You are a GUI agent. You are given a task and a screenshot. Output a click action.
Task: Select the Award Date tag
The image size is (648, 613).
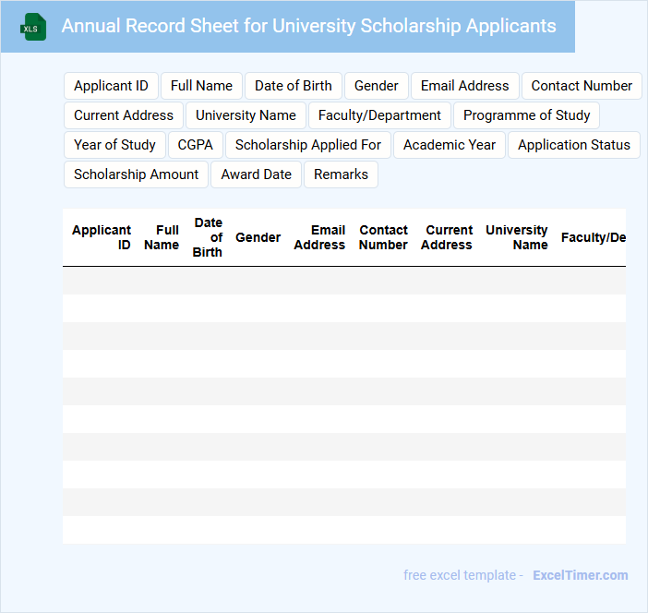[256, 174]
